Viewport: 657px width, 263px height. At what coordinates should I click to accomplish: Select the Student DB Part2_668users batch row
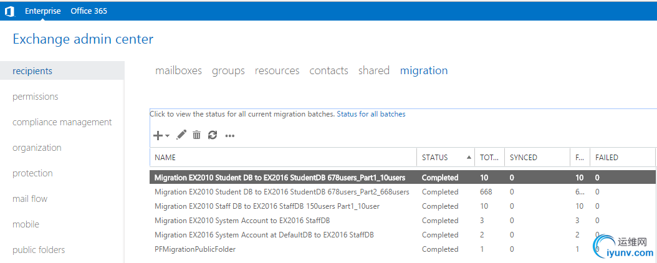[282, 192]
